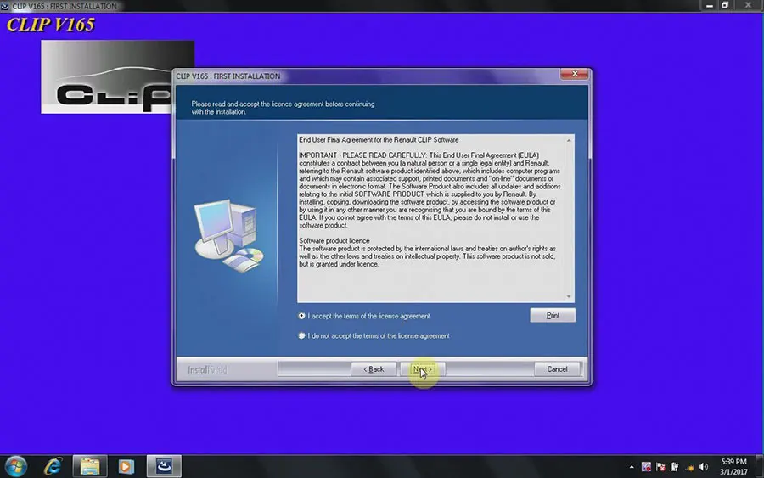The image size is (764, 478).
Task: Show hidden system tray icons
Action: [x=632, y=467]
